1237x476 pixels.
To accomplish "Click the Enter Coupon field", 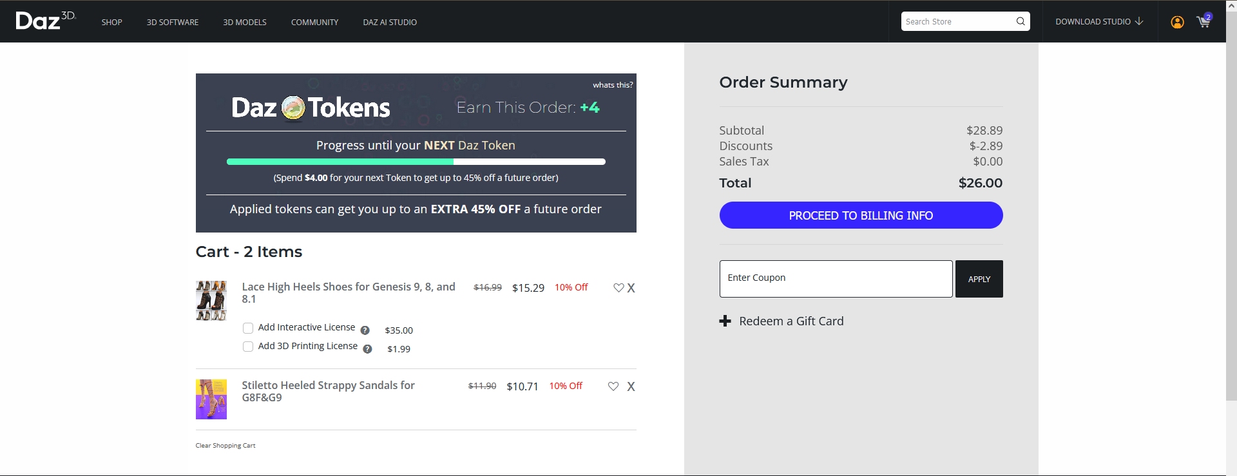I will point(836,279).
